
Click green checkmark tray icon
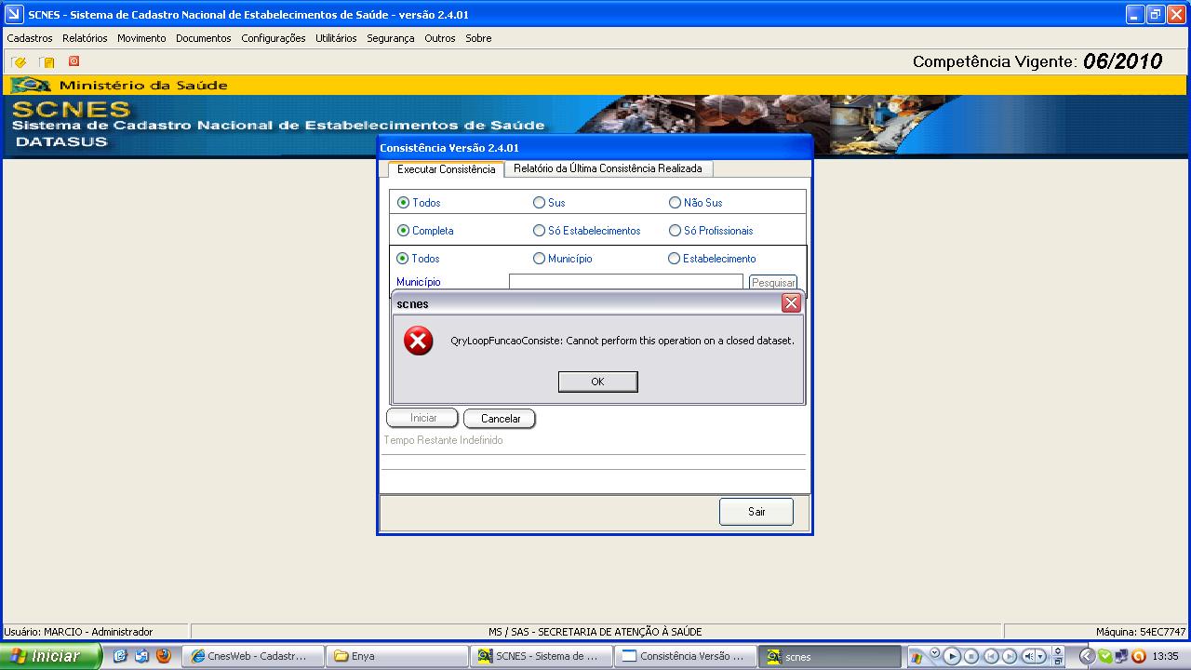[x=1105, y=656]
